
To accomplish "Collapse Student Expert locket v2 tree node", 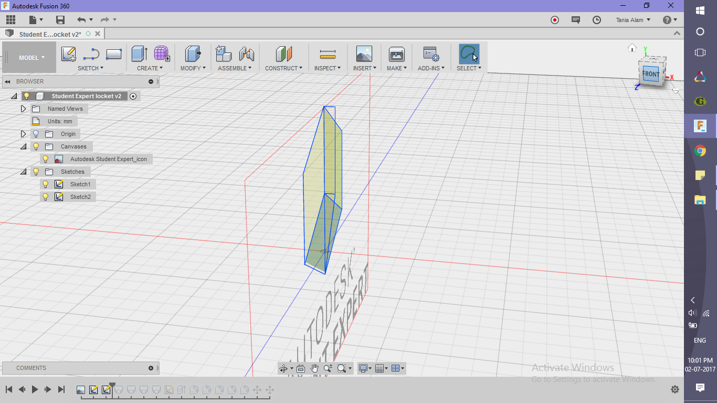I will [14, 96].
